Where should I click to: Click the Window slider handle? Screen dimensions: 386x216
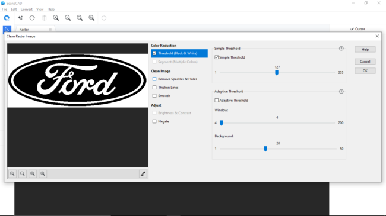click(x=222, y=122)
